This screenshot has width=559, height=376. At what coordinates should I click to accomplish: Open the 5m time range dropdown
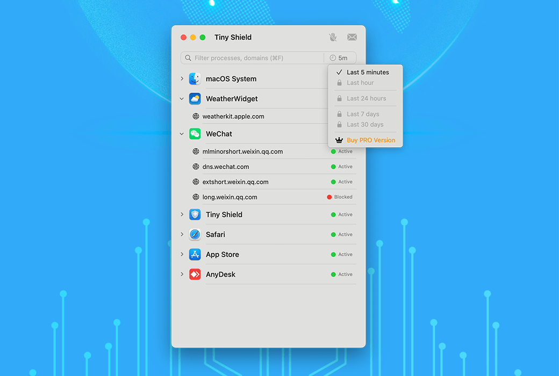click(x=340, y=57)
